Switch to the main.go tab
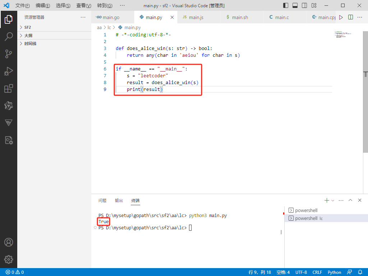368x276 pixels. tap(112, 17)
